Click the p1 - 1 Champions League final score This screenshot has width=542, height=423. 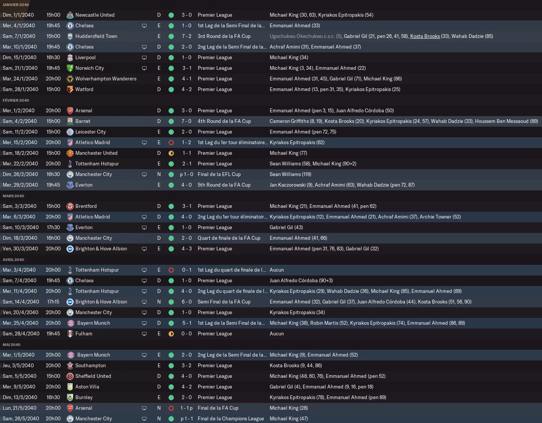tap(186, 419)
